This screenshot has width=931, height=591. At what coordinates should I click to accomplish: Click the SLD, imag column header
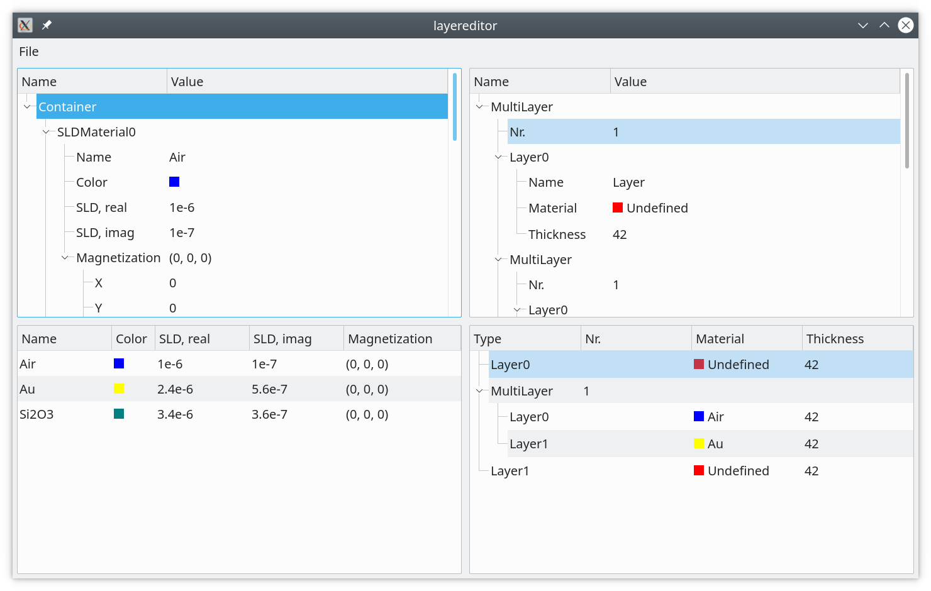(x=296, y=338)
